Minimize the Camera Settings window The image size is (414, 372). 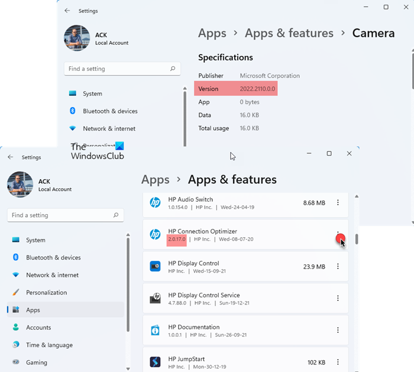pyautogui.click(x=366, y=7)
